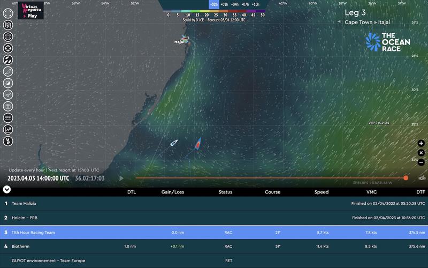
Task: Click the DTL column header
Action: point(132,192)
